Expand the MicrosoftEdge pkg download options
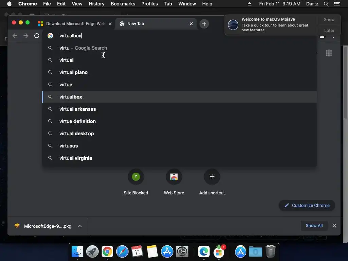This screenshot has width=348, height=261. [x=80, y=226]
